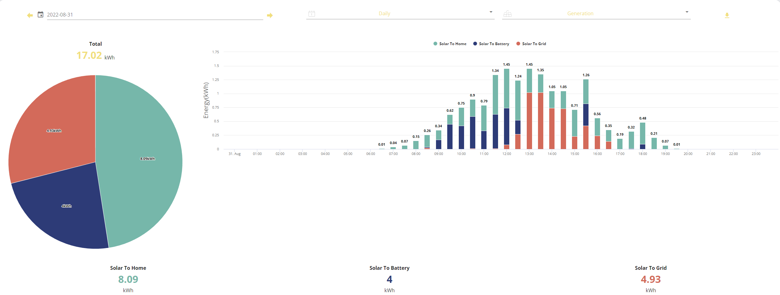
Task: Click Solar To Home 8.09 summary value
Action: tap(128, 279)
